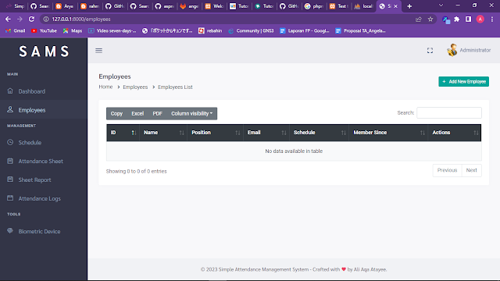This screenshot has height=281, width=500.
Task: Open Video seven-days bookmark
Action: (x=112, y=30)
